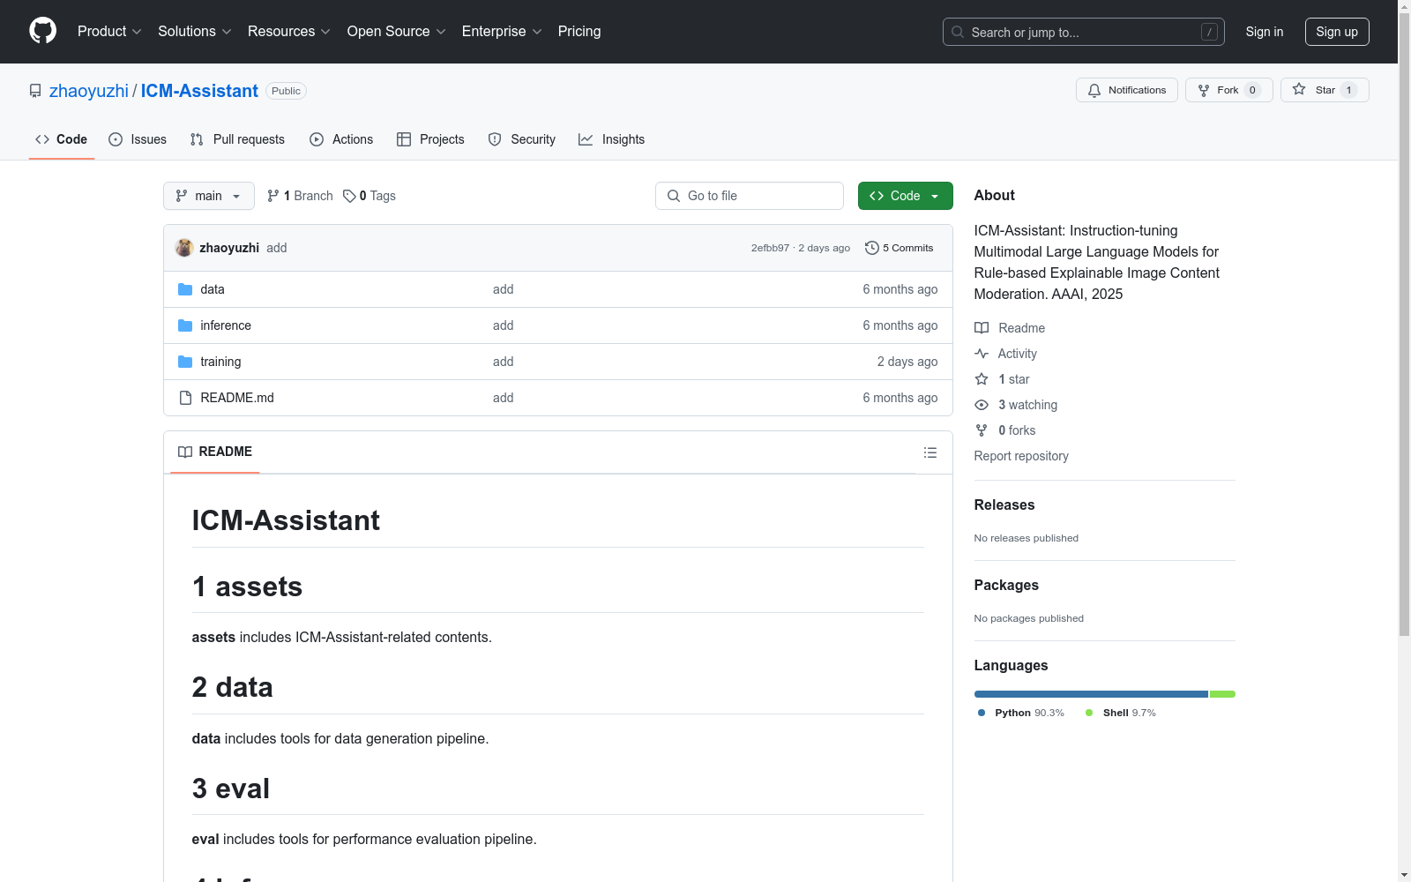Click the Packages heading link
The width and height of the screenshot is (1411, 882).
[1006, 585]
